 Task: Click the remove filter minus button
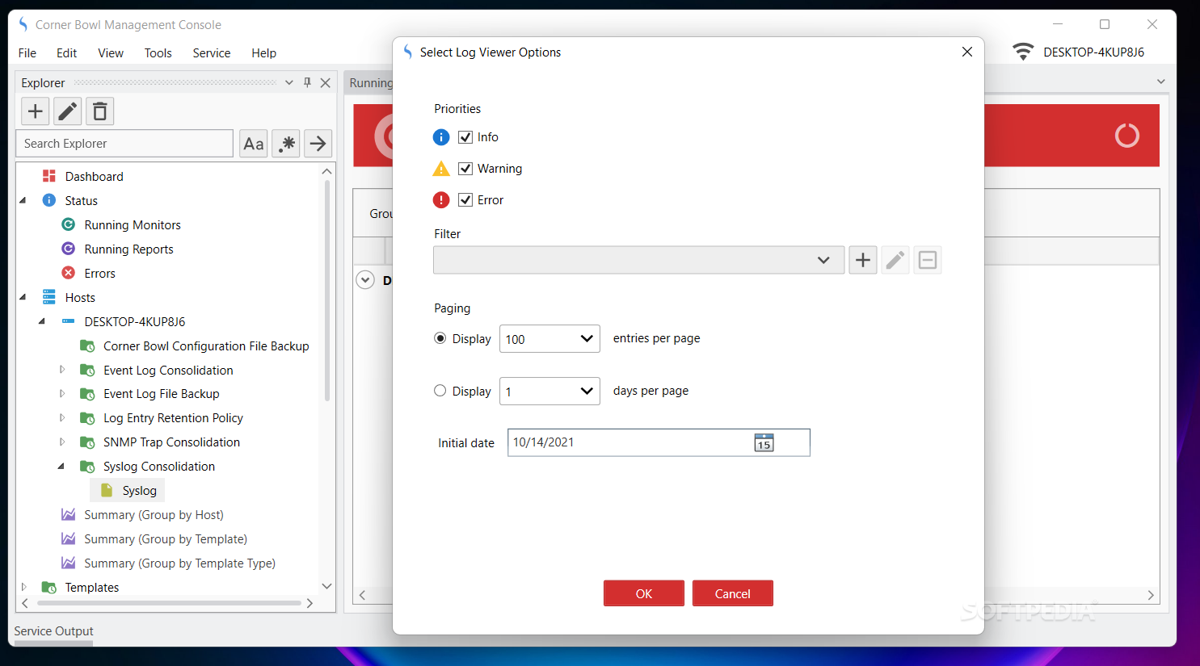(928, 260)
